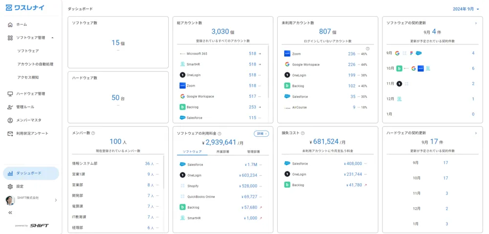Click help icon next to ソフトウェアの利用料金

pos(220,133)
